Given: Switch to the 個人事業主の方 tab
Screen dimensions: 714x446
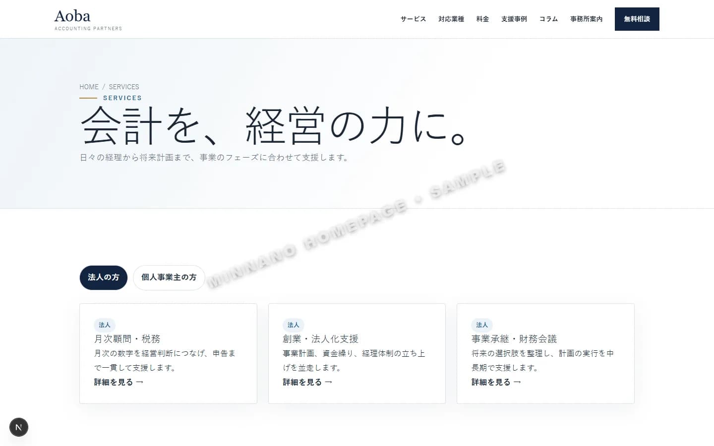Looking at the screenshot, I should (169, 278).
